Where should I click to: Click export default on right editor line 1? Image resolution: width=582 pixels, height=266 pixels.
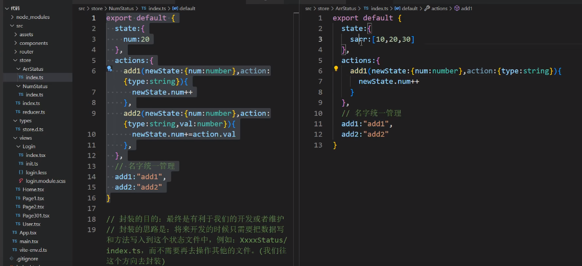tap(363, 18)
